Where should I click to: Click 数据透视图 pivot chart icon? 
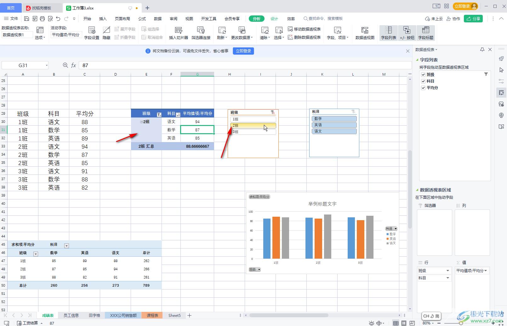click(365, 33)
